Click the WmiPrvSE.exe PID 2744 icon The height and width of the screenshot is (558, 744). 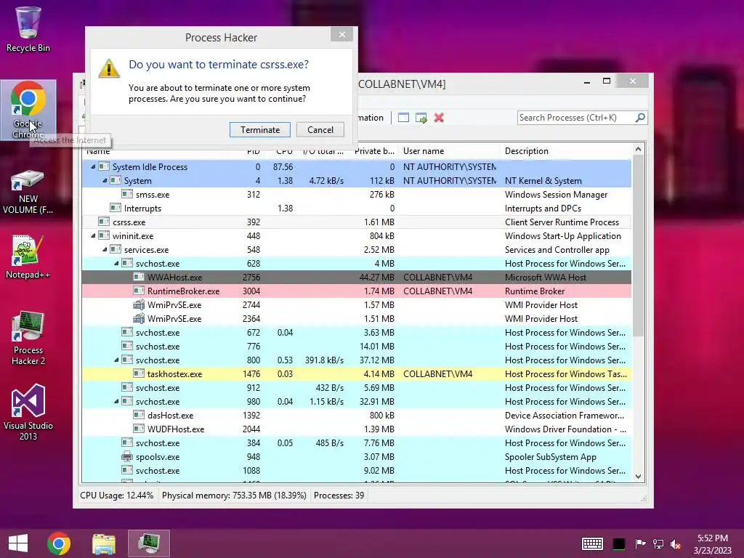[139, 304]
